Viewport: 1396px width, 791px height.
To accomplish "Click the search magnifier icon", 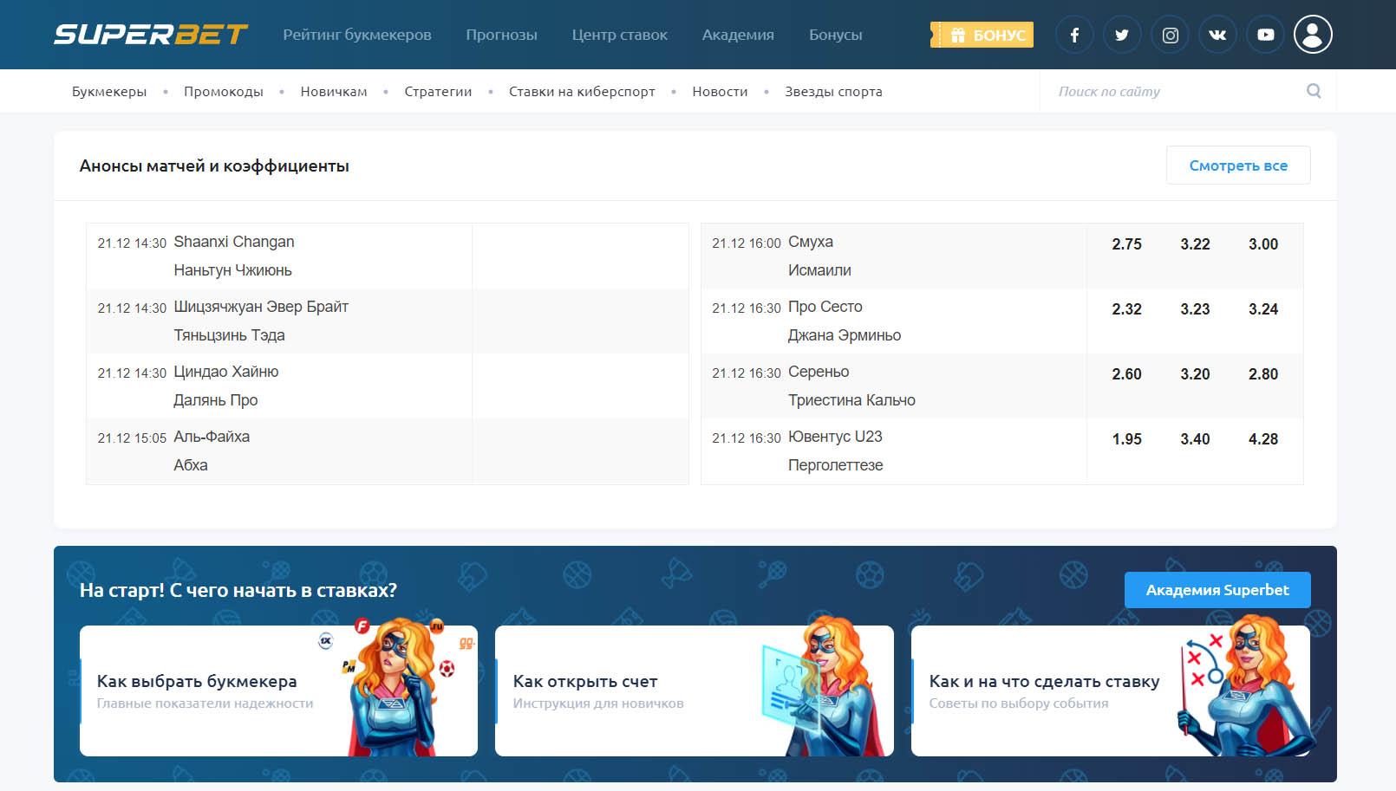I will (x=1314, y=91).
